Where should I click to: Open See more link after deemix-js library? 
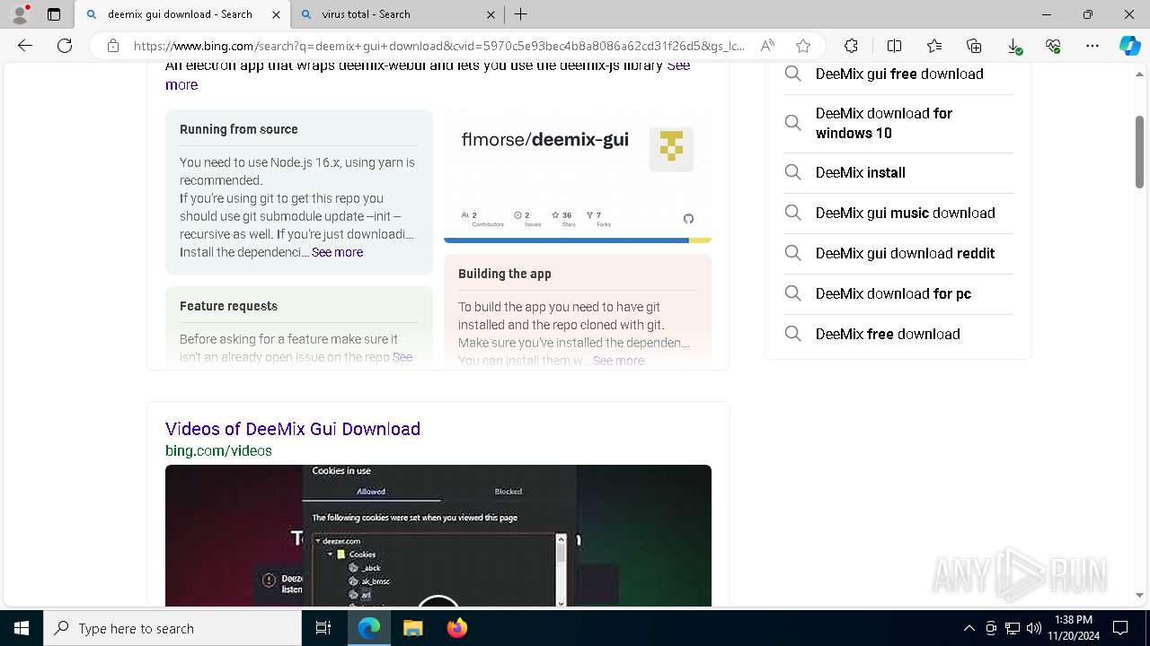pos(428,74)
